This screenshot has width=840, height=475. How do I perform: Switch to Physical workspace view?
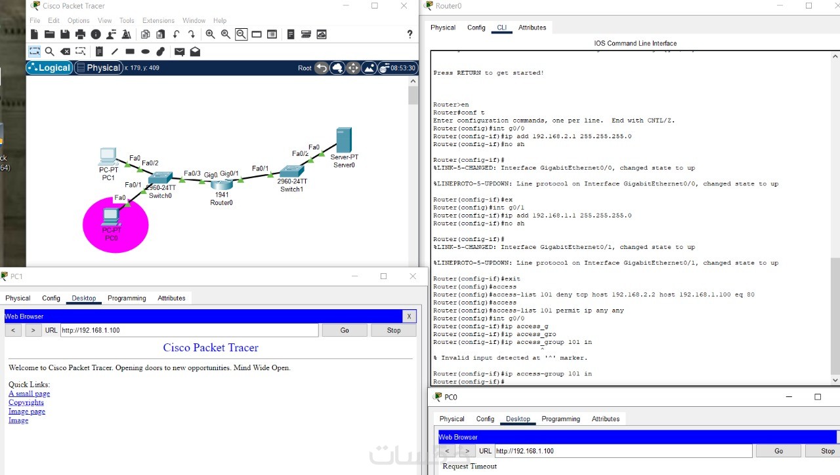(x=98, y=67)
